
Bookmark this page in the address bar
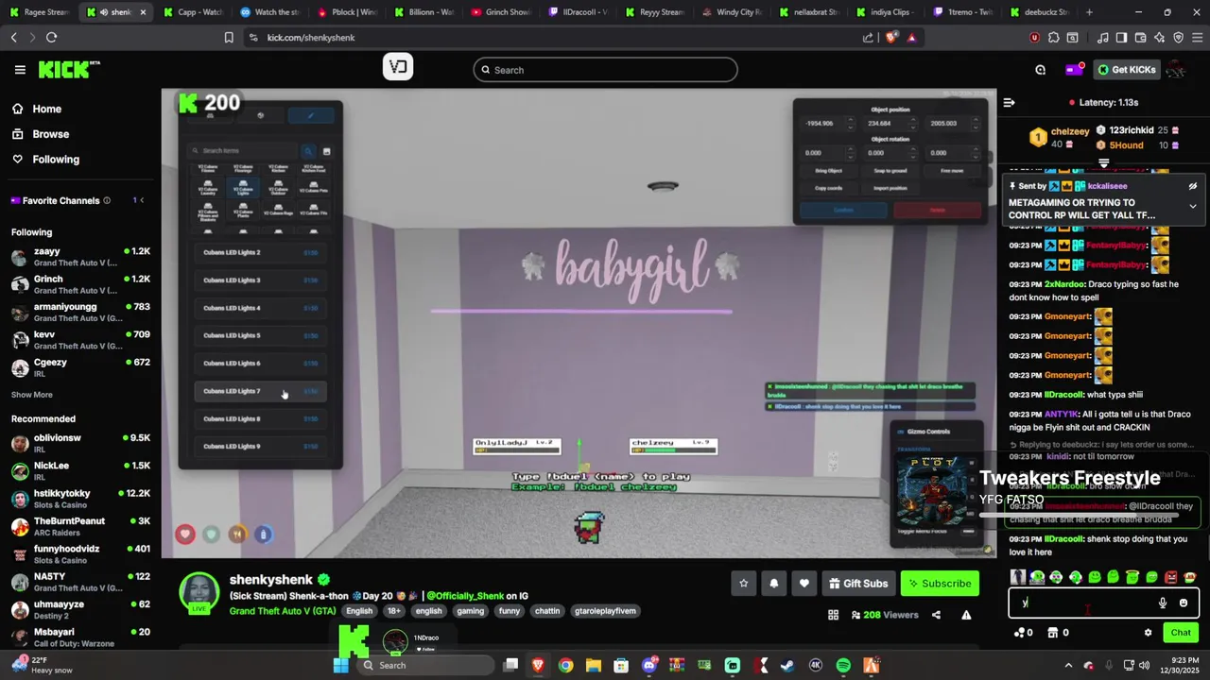pos(229,37)
